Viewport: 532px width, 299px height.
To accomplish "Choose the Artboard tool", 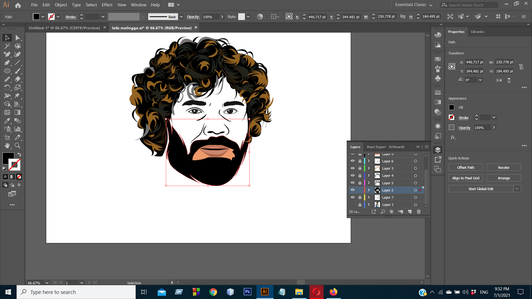I will pos(7,137).
